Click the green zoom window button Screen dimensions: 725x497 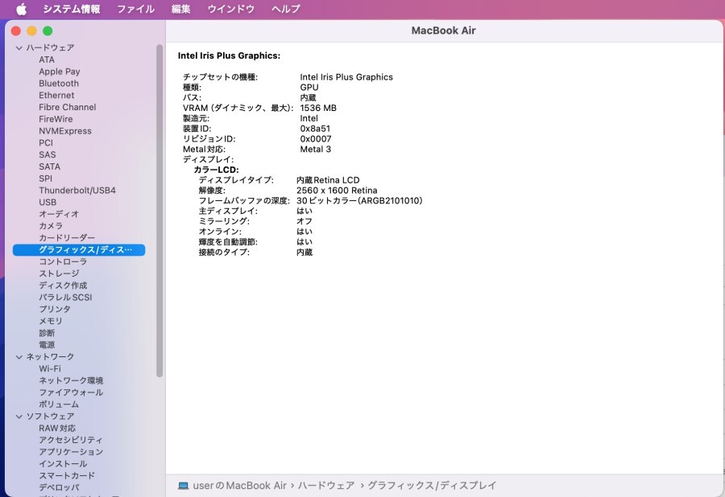(x=48, y=31)
